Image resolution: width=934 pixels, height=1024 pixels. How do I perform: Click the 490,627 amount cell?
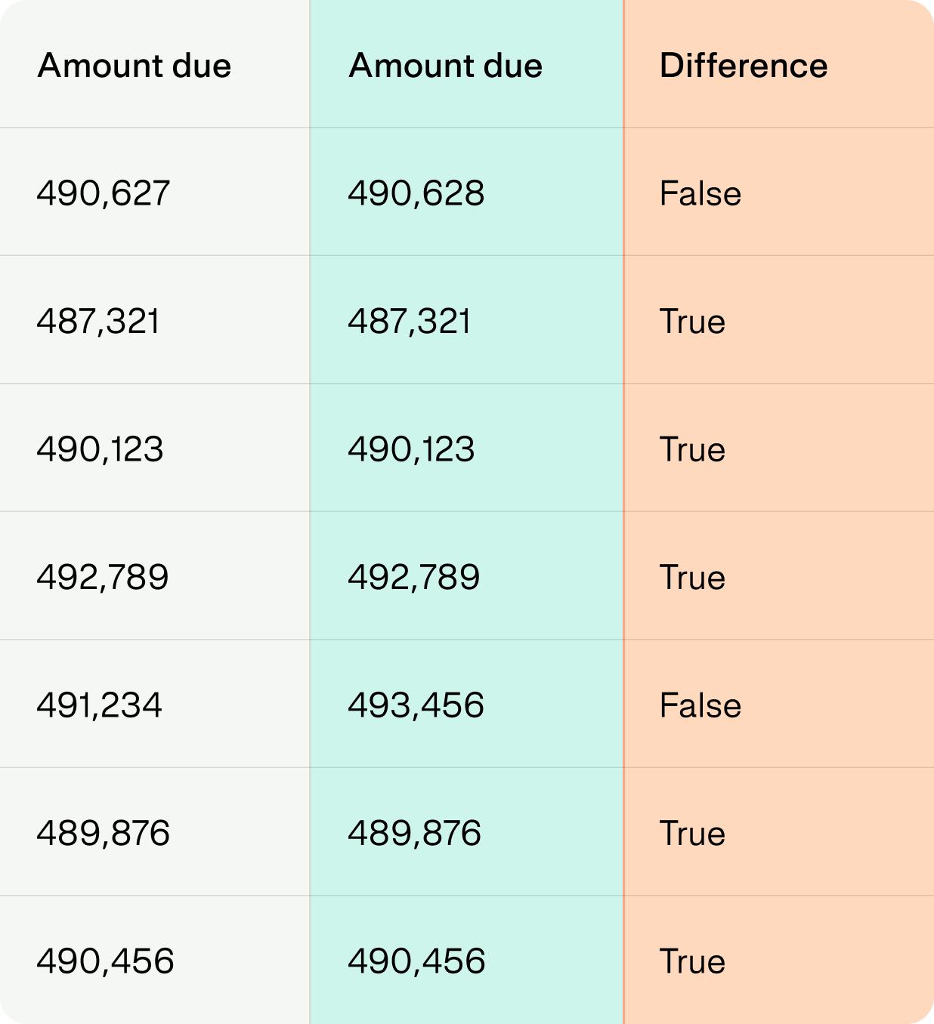(104, 193)
